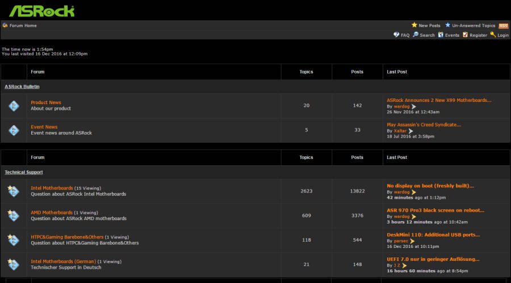This screenshot has height=283, width=511.
Task: Click the Intel Motherboards forum status icon
Action: [x=14, y=191]
